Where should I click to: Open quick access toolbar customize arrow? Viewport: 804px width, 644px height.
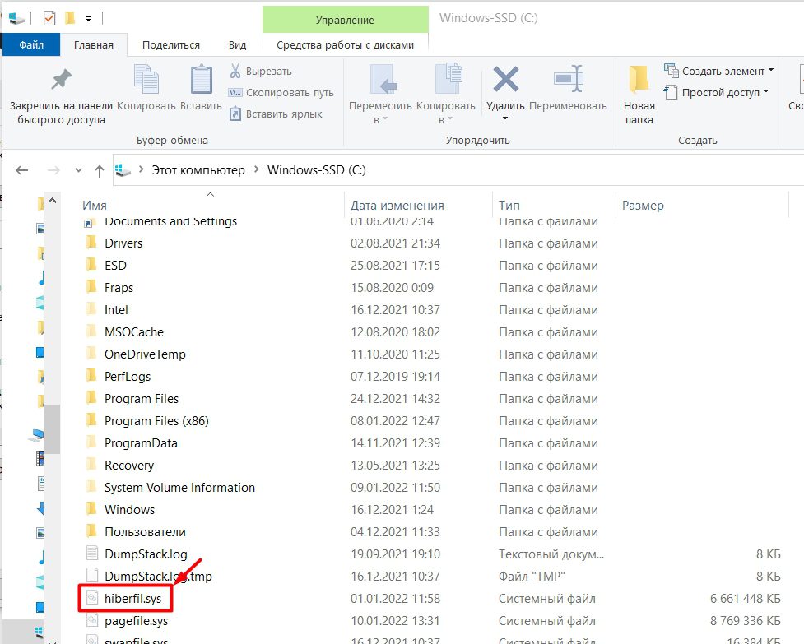(88, 19)
